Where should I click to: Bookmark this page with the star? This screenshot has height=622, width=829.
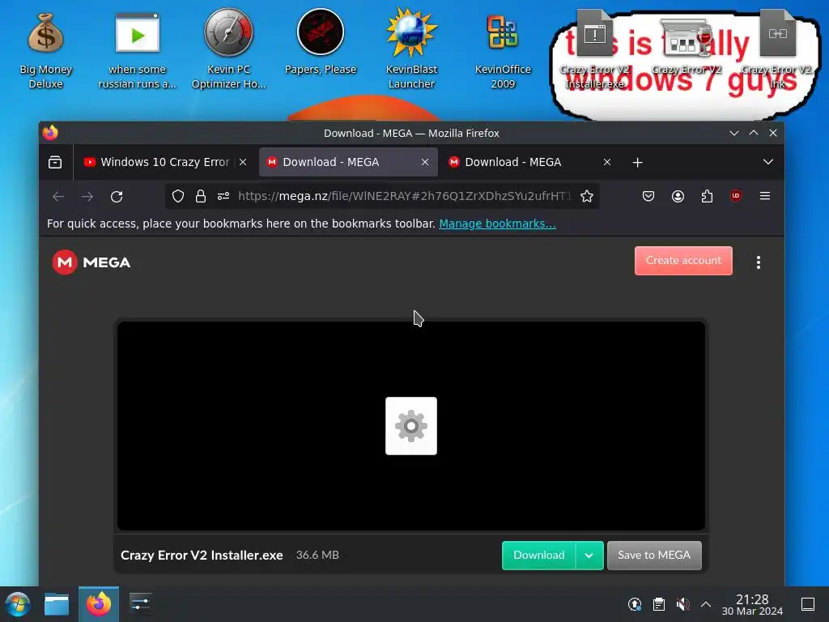pyautogui.click(x=586, y=196)
